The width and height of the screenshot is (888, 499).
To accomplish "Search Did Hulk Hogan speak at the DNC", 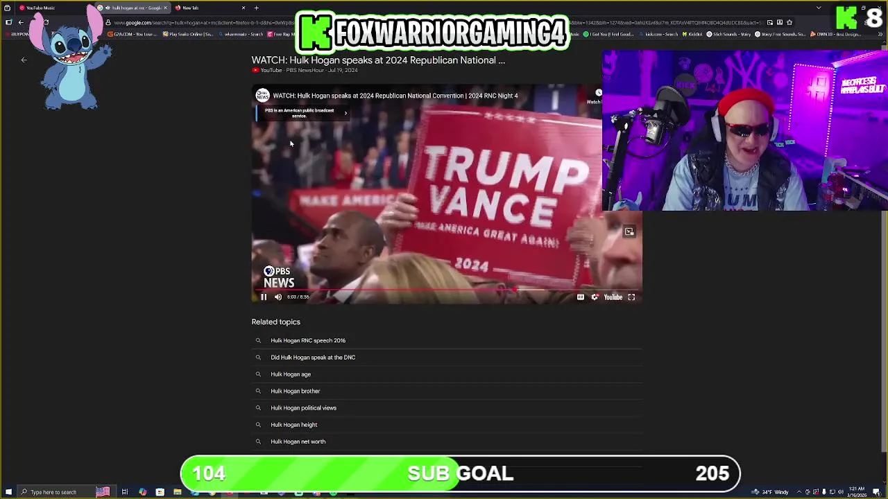I will coord(313,357).
